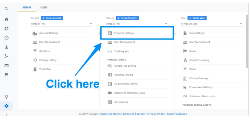Open Acquisition branching icon in sidebar

6,56
